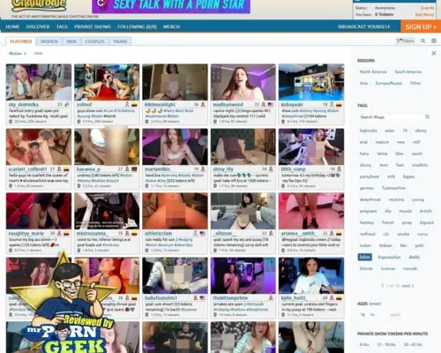Screen dimensions: 441x353
Task: Switch to the MEN tab
Action: tap(71, 41)
